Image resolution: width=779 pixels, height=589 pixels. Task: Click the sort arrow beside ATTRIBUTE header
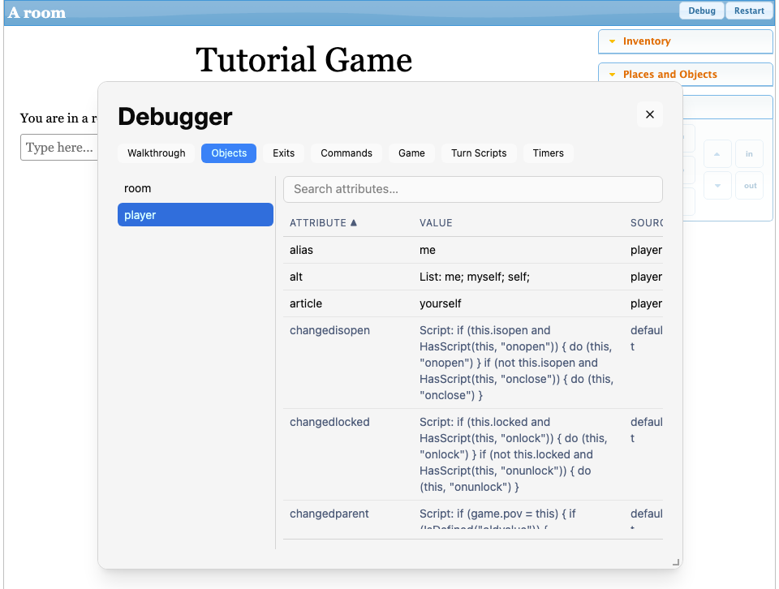click(353, 222)
